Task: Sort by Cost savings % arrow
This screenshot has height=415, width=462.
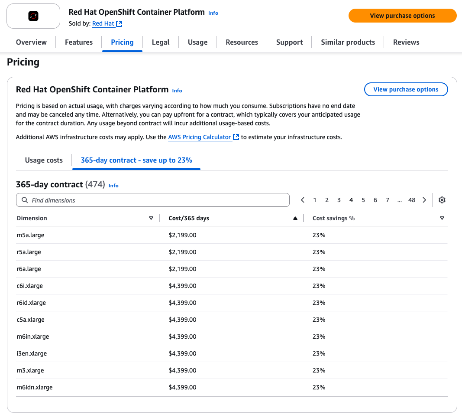Action: point(442,218)
